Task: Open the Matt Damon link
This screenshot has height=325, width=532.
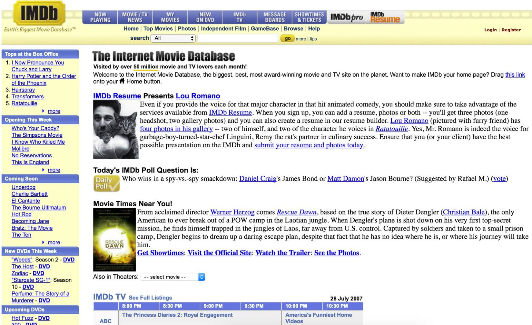Action: click(346, 179)
